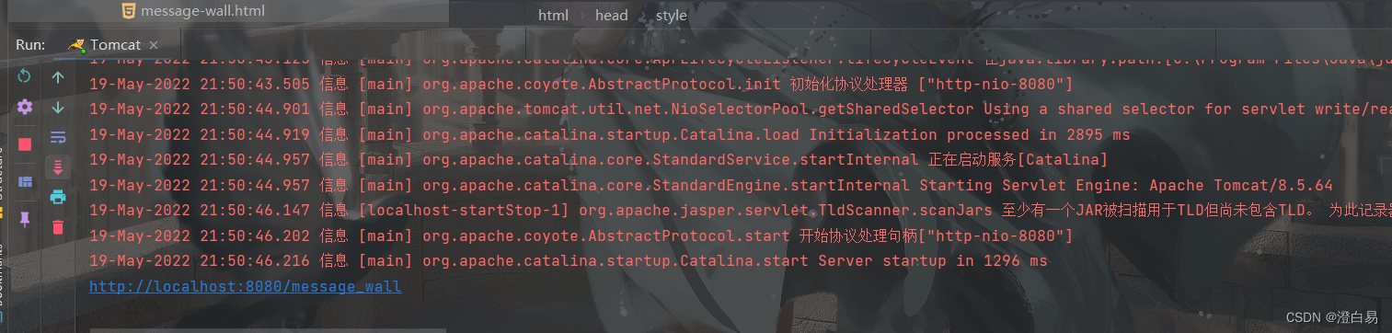The height and width of the screenshot is (333, 1392).
Task: Print console output with printer icon
Action: pyautogui.click(x=58, y=196)
